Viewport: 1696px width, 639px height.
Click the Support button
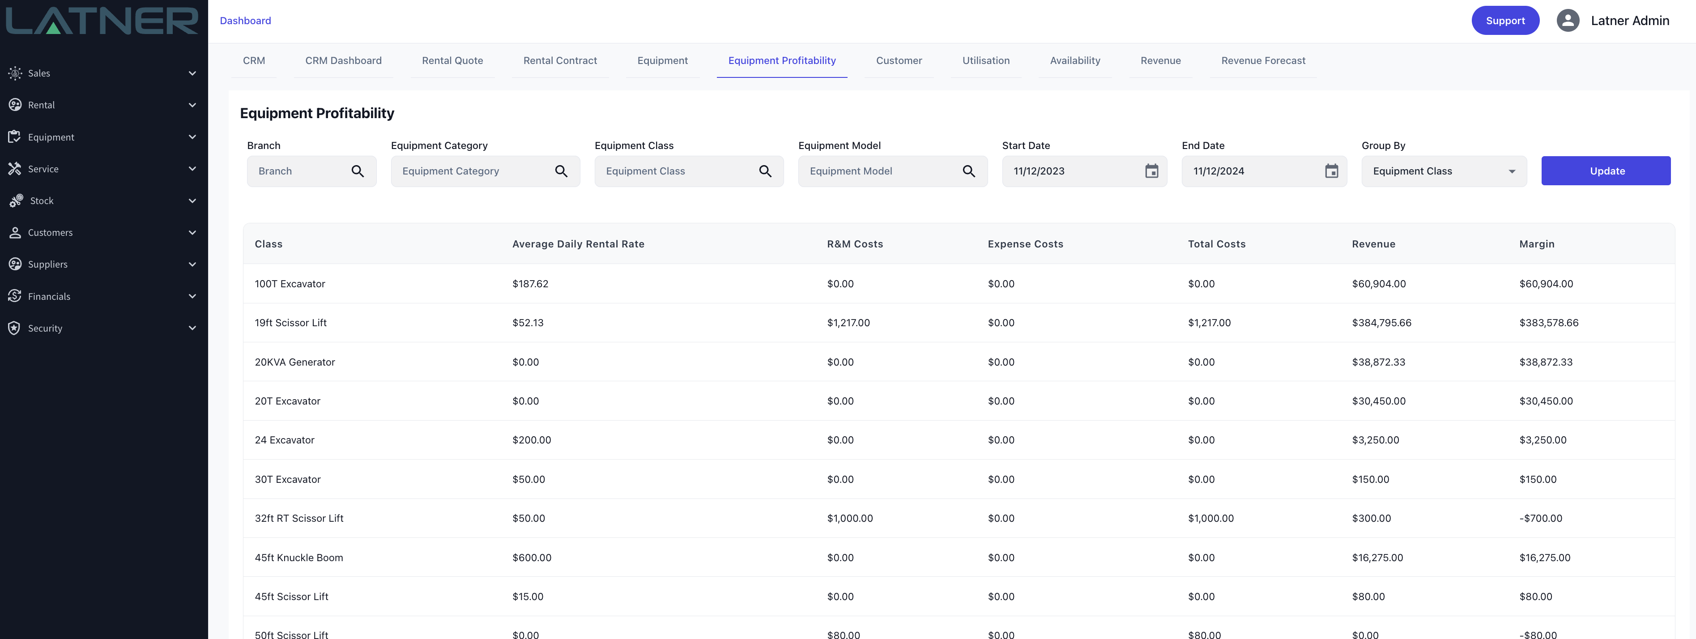(x=1504, y=21)
